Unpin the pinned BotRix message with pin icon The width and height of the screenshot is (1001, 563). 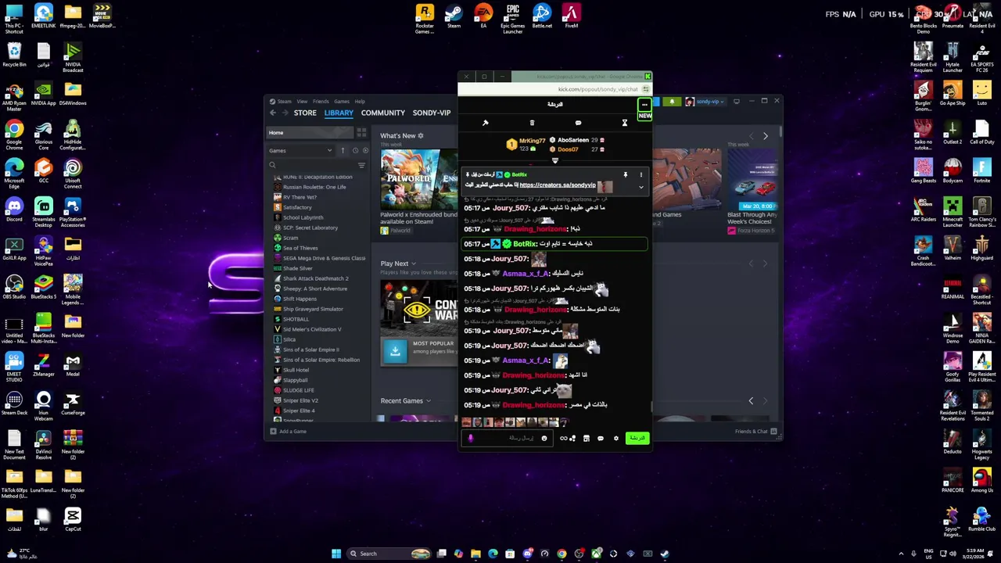(625, 174)
